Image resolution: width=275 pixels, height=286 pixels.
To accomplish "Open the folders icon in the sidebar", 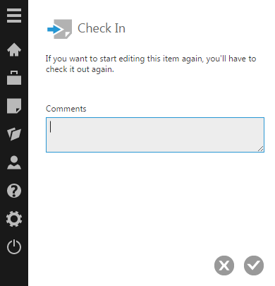I will (x=14, y=134).
